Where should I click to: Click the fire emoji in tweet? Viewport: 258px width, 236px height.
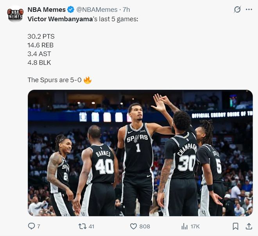point(88,80)
